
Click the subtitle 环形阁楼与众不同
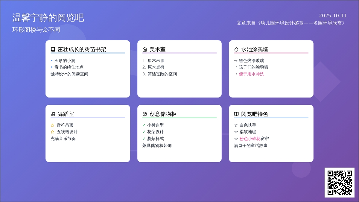[36, 30]
